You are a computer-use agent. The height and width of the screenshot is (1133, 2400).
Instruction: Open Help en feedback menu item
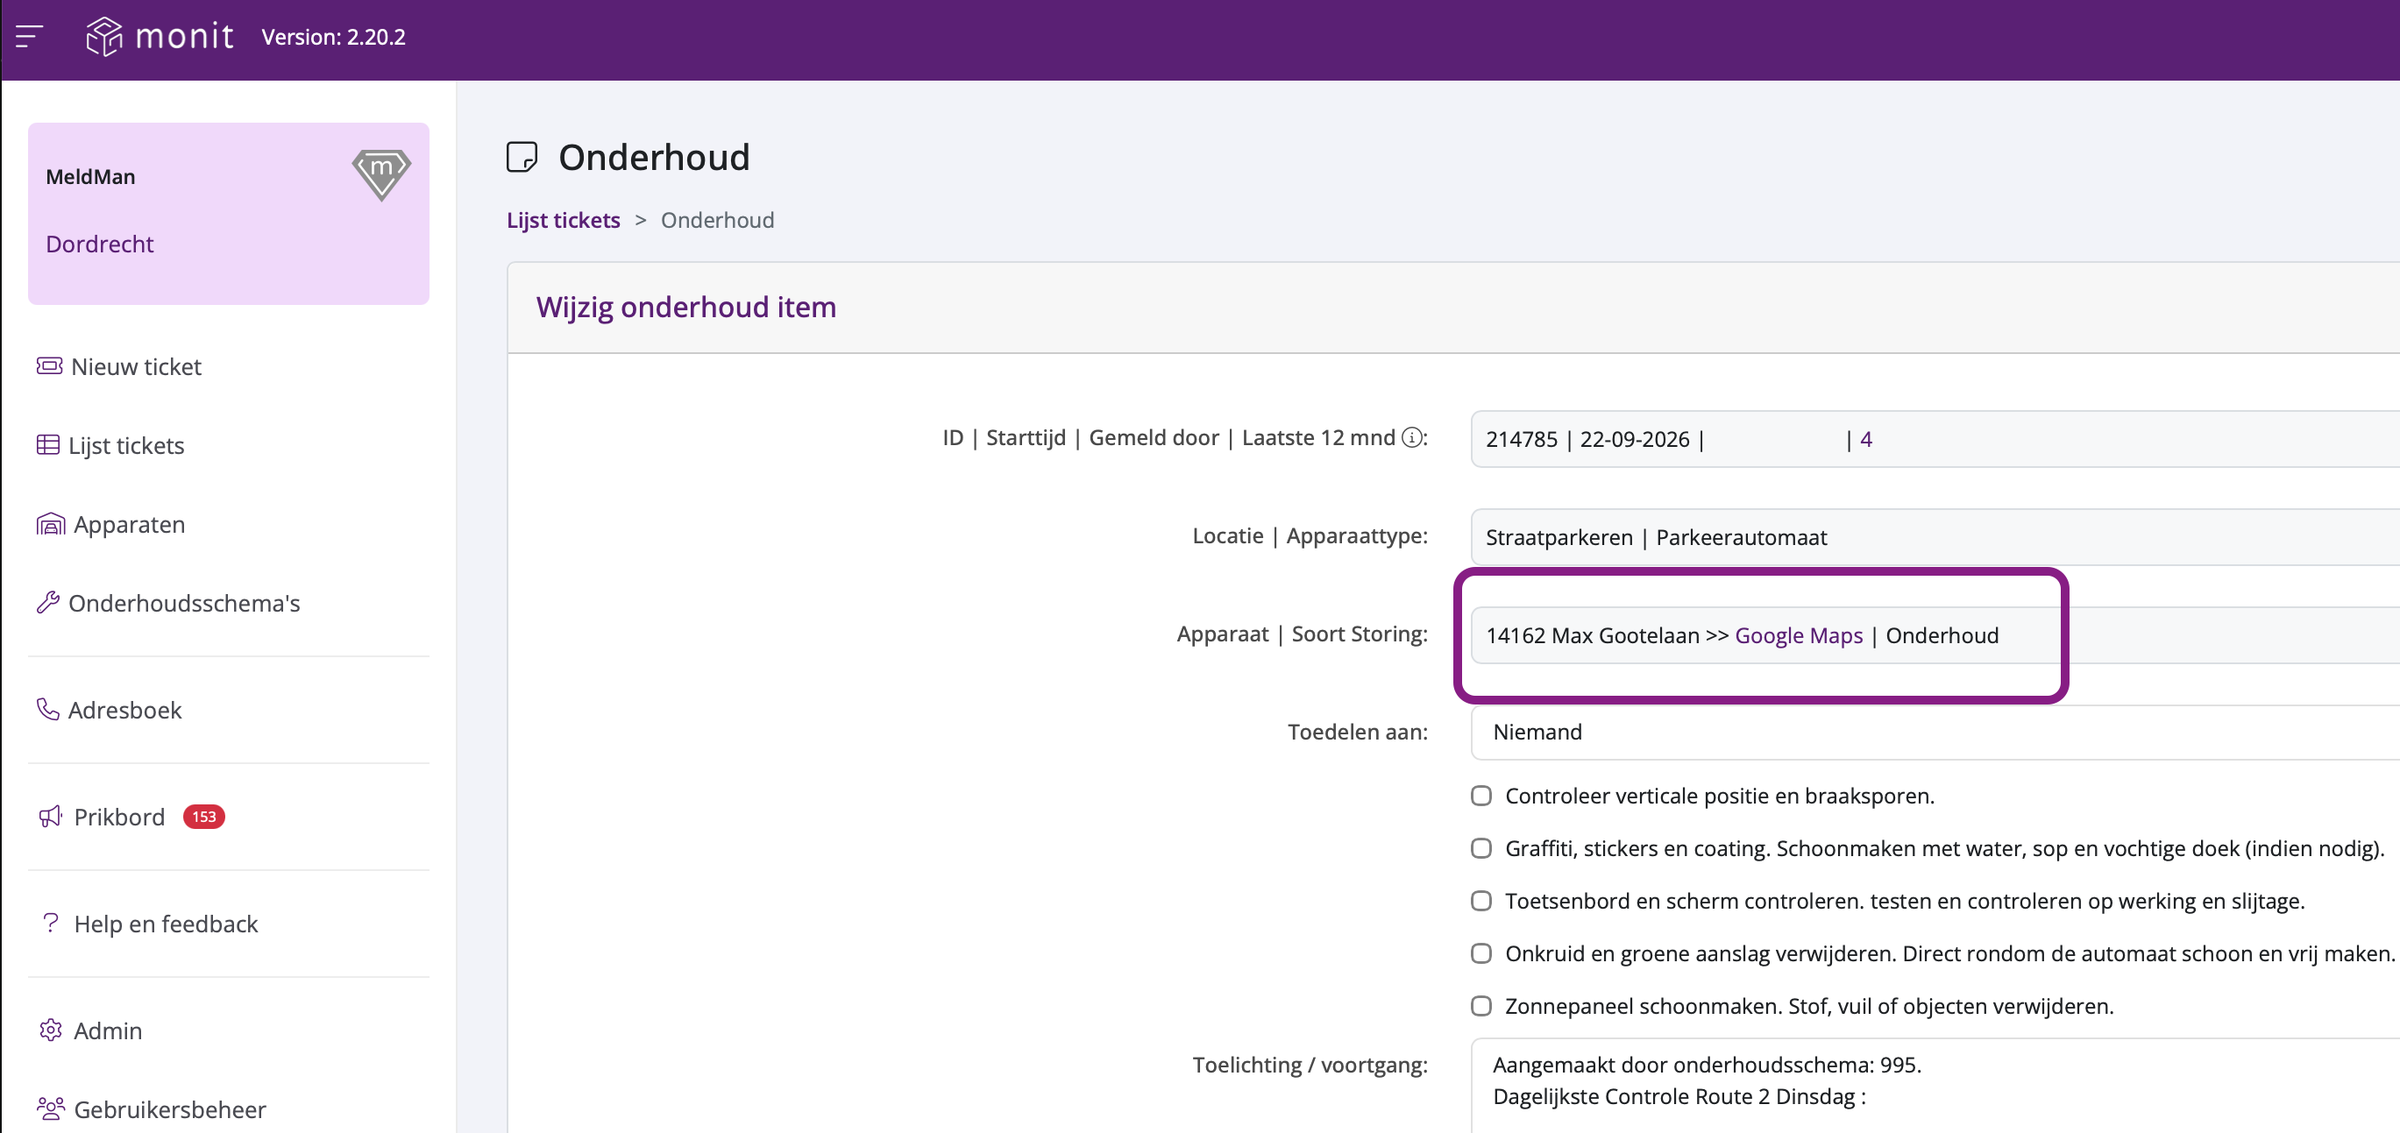[166, 924]
